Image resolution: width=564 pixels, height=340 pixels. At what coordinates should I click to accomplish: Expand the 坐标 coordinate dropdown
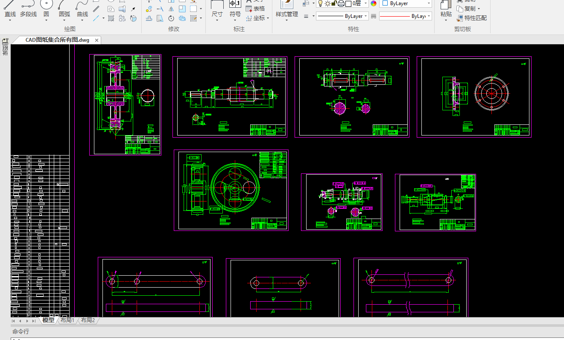[x=268, y=18]
